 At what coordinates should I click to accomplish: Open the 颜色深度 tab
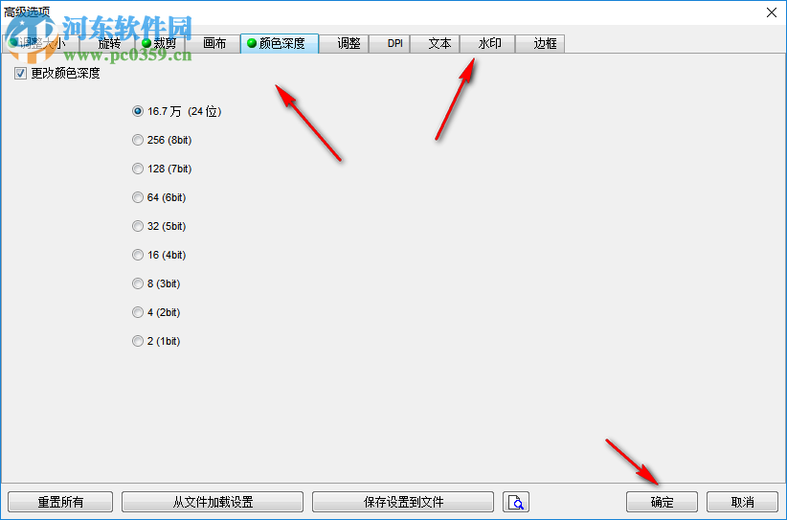click(280, 44)
